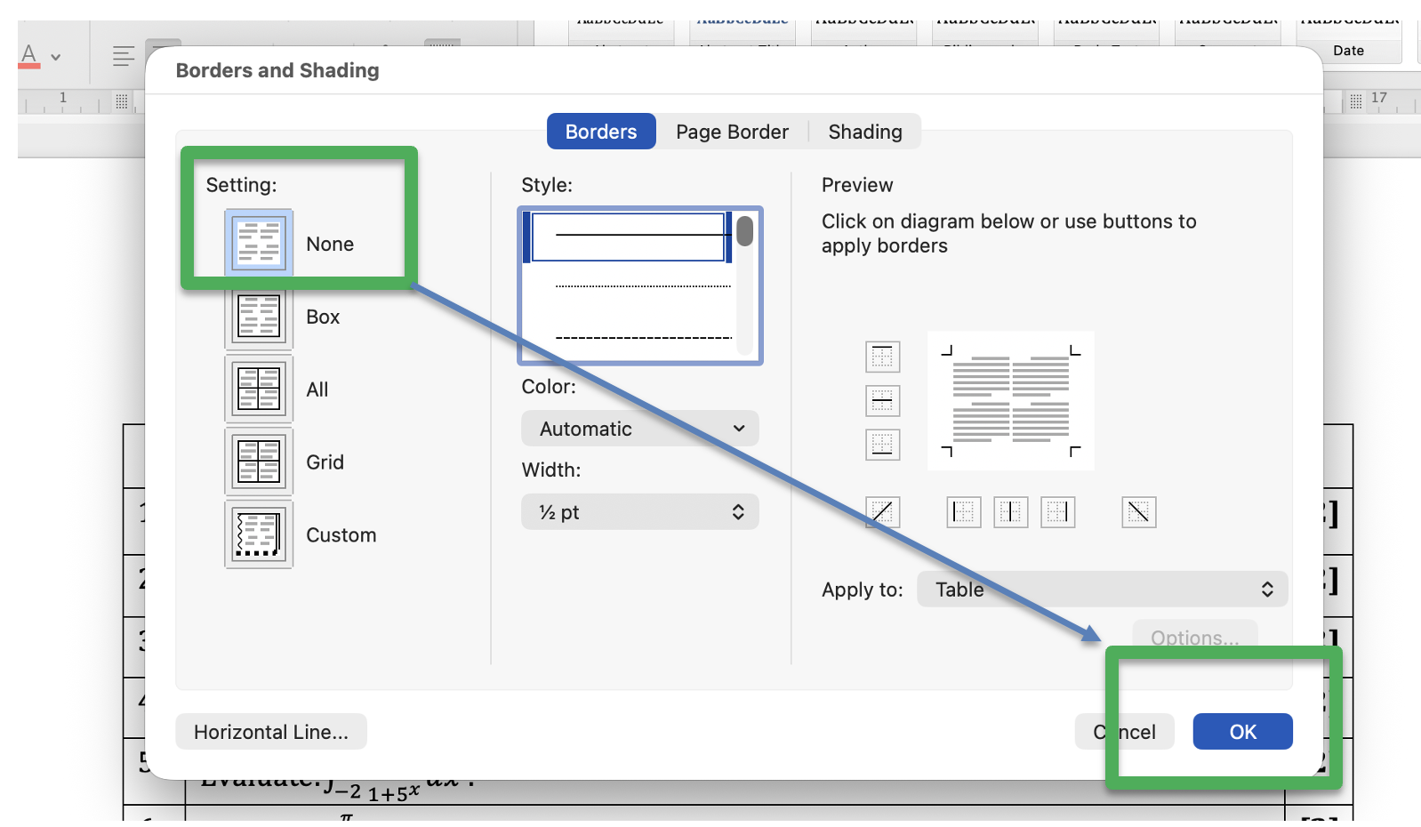This screenshot has height=827, width=1421.
Task: Click the Custom setting label
Action: [x=341, y=535]
